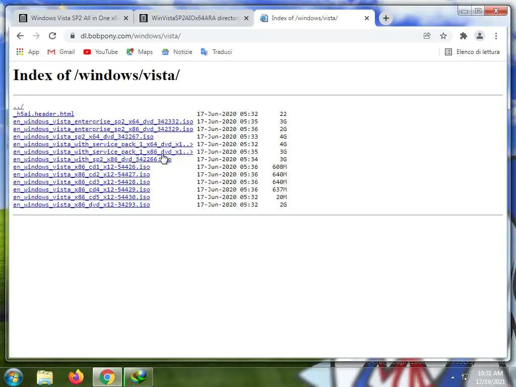The width and height of the screenshot is (516, 387).
Task: Share this page icon in address bar
Action: pyautogui.click(x=427, y=36)
